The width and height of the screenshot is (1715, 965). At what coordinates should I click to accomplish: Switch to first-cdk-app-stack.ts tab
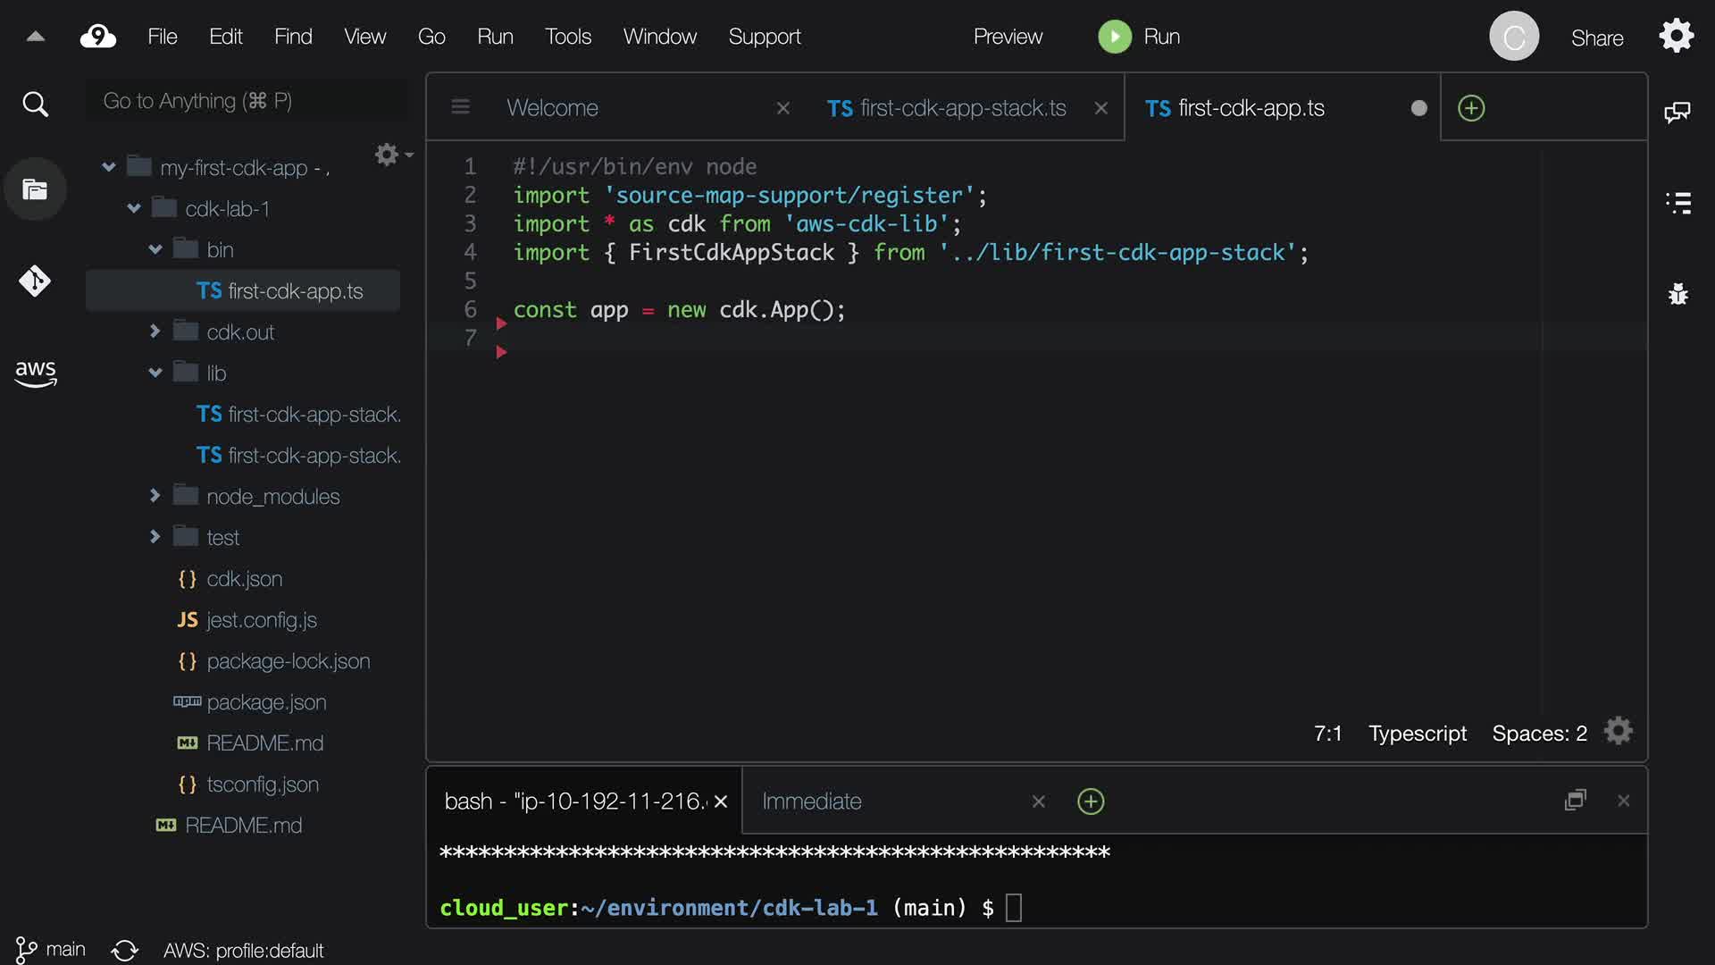point(947,108)
